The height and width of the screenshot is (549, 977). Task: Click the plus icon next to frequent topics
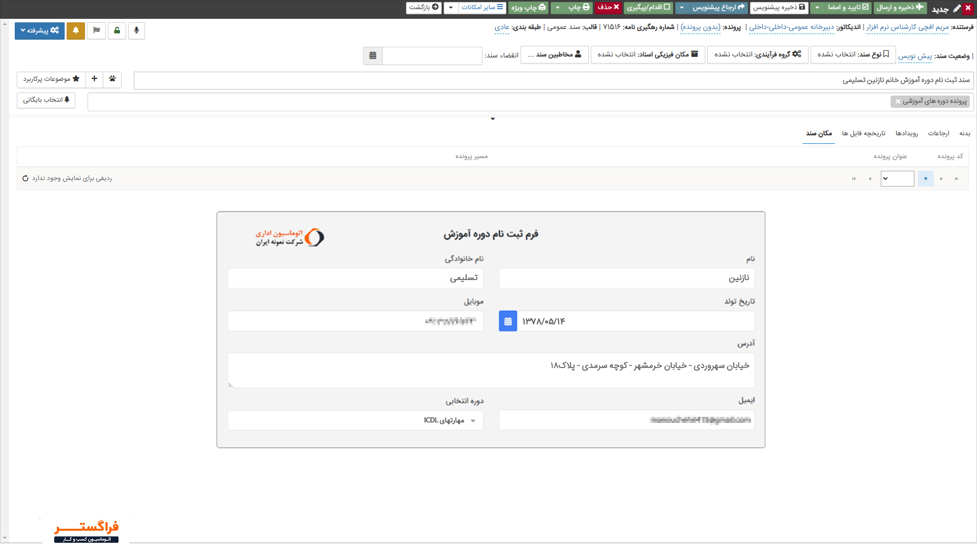pyautogui.click(x=94, y=79)
